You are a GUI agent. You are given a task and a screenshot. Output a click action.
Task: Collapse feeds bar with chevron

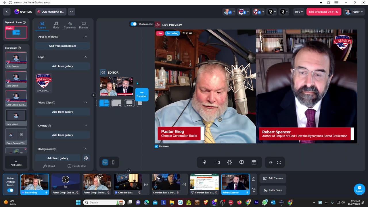(129, 170)
